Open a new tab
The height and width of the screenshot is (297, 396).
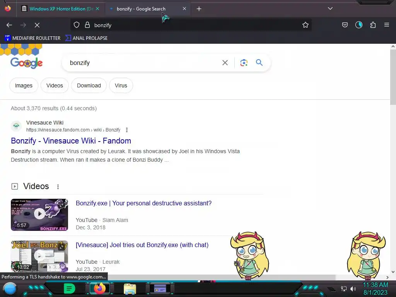[199, 9]
